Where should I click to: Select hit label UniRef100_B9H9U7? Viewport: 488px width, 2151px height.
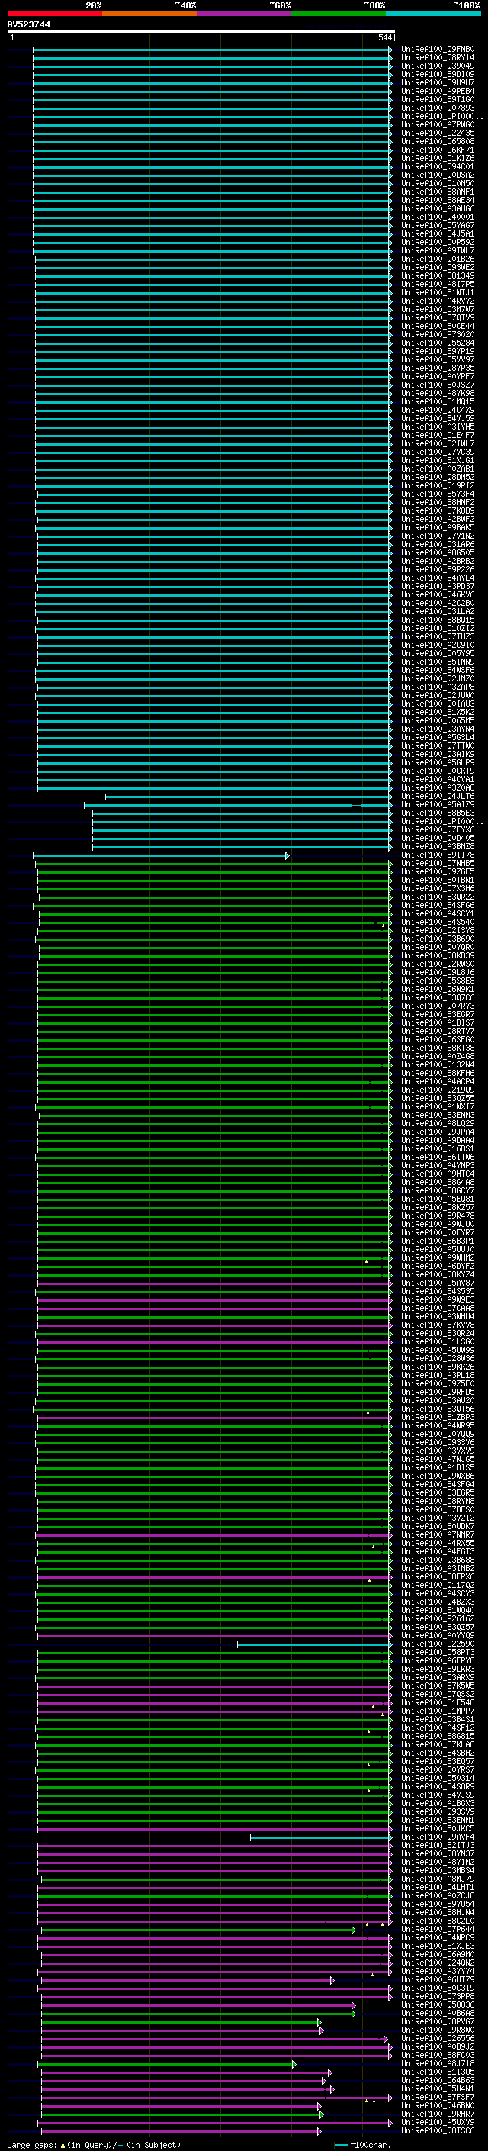click(437, 82)
